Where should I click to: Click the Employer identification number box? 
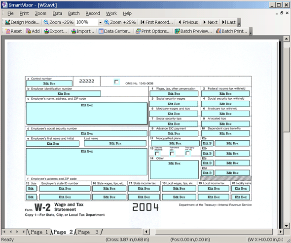click(x=64, y=94)
